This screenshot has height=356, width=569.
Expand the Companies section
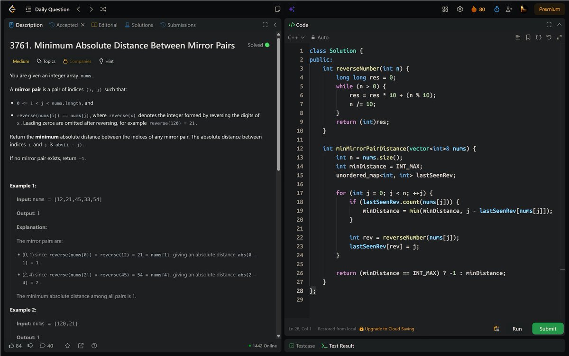pos(77,61)
